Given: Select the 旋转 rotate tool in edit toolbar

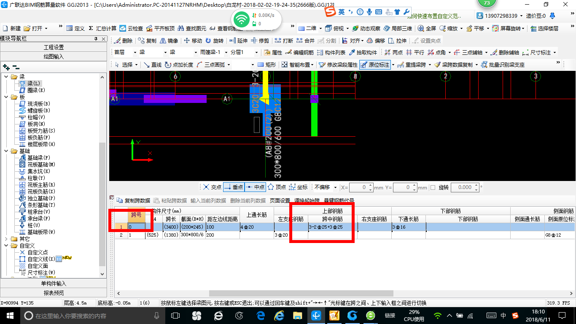Looking at the screenshot, I should (215, 40).
